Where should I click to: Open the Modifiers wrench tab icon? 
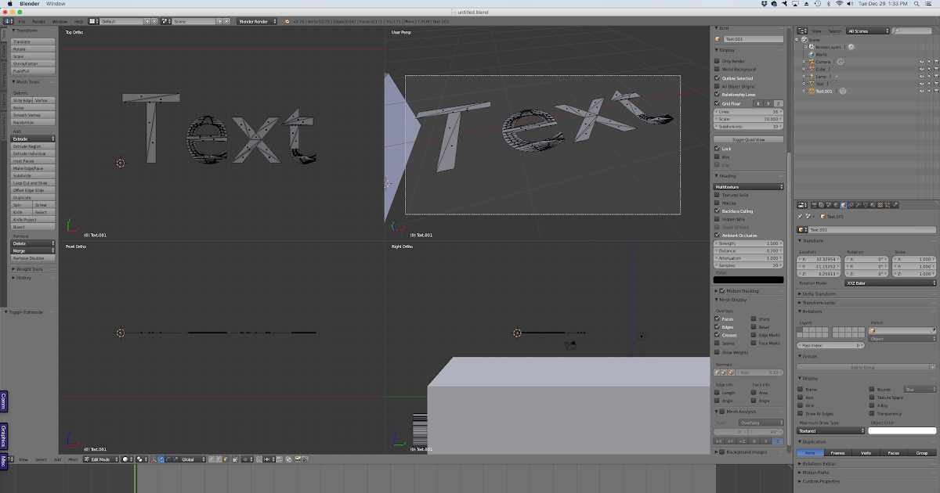[858, 205]
